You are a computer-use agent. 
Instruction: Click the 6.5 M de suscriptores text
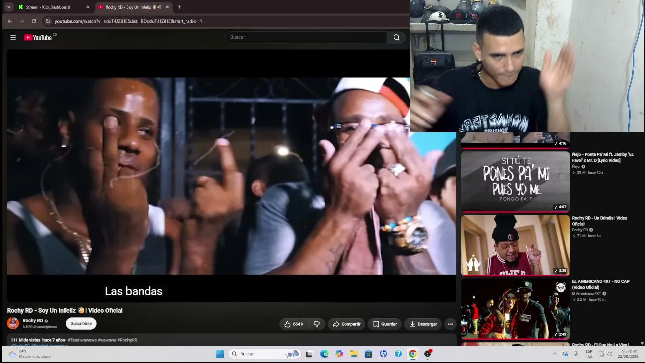point(40,327)
